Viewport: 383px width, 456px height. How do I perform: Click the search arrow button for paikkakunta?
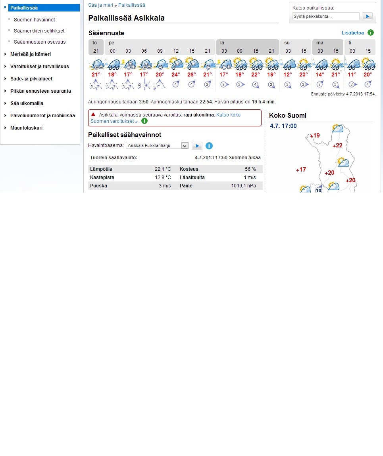point(367,16)
